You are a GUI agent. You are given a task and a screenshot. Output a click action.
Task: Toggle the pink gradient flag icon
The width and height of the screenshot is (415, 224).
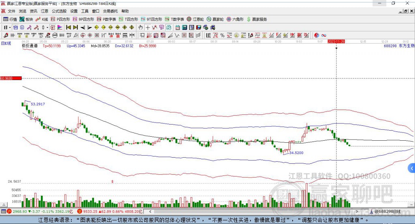60,27
